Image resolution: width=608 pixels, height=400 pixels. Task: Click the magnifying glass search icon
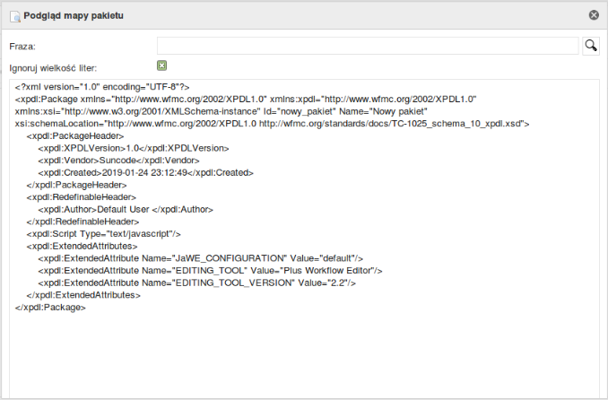point(591,46)
